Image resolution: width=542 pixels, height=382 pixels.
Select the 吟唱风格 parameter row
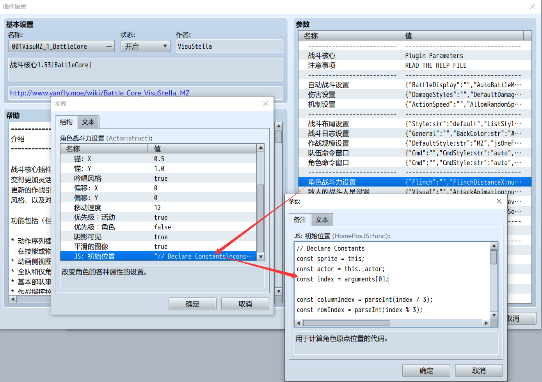(158, 178)
